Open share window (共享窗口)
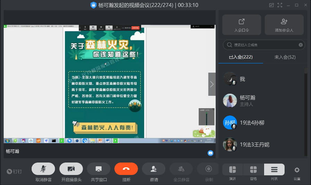The image size is (311, 185). click(x=99, y=169)
